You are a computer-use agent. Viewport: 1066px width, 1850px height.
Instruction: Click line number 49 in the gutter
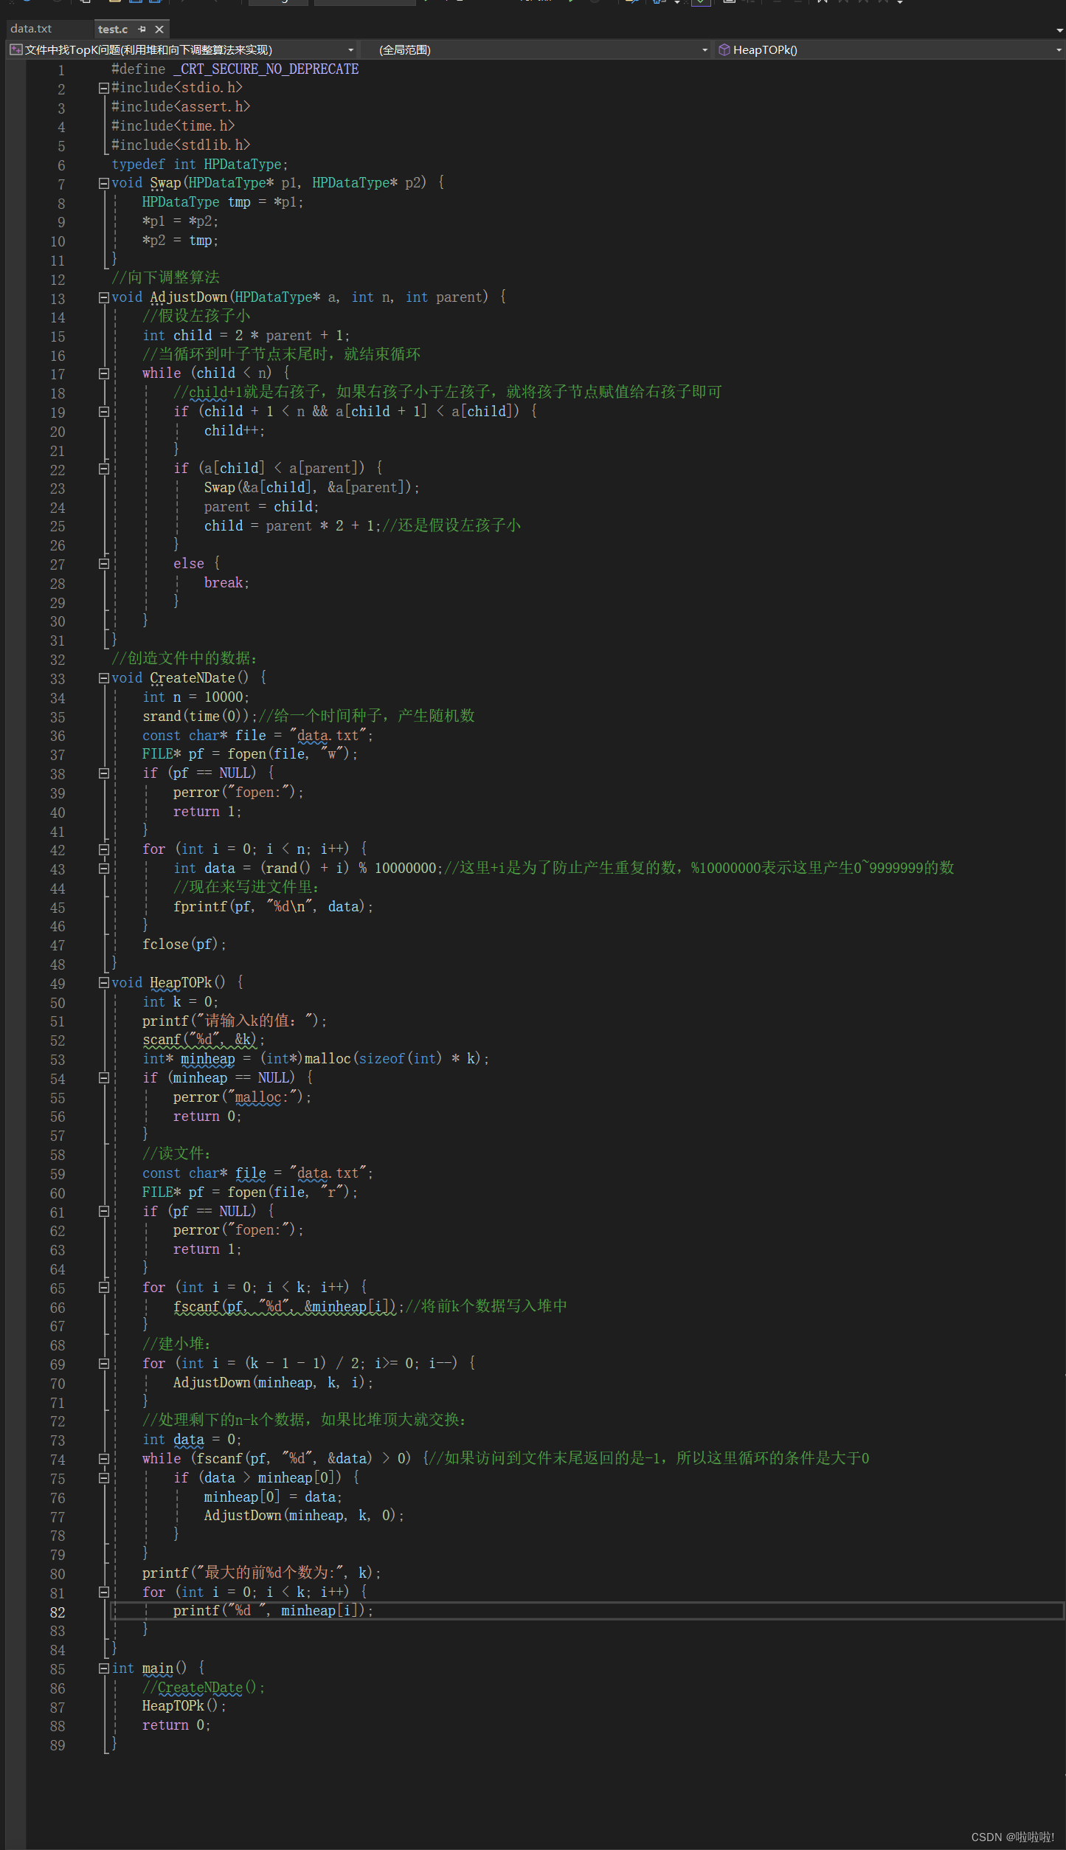(58, 984)
